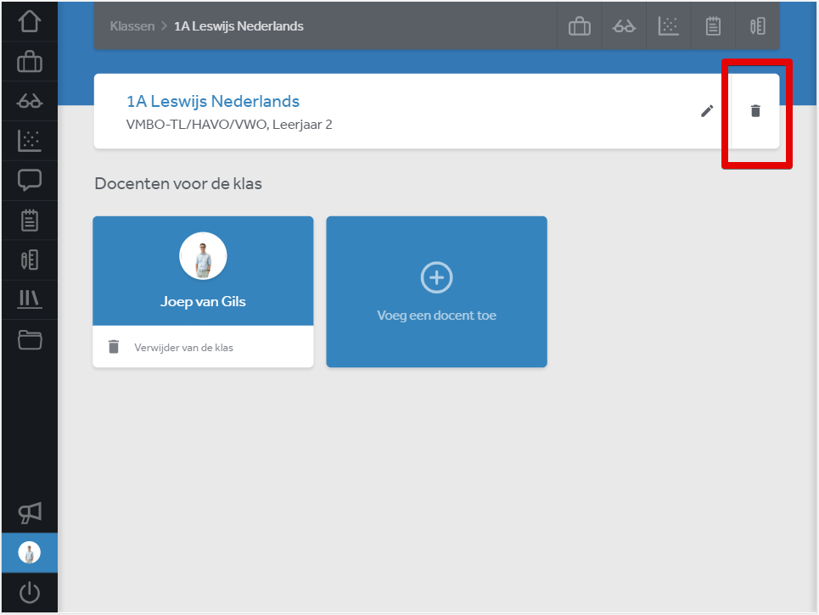The height and width of the screenshot is (615, 819).
Task: Open user profile avatar in sidebar
Action: [x=29, y=552]
